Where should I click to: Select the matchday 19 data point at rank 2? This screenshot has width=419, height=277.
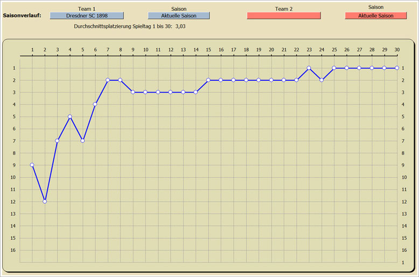click(259, 80)
